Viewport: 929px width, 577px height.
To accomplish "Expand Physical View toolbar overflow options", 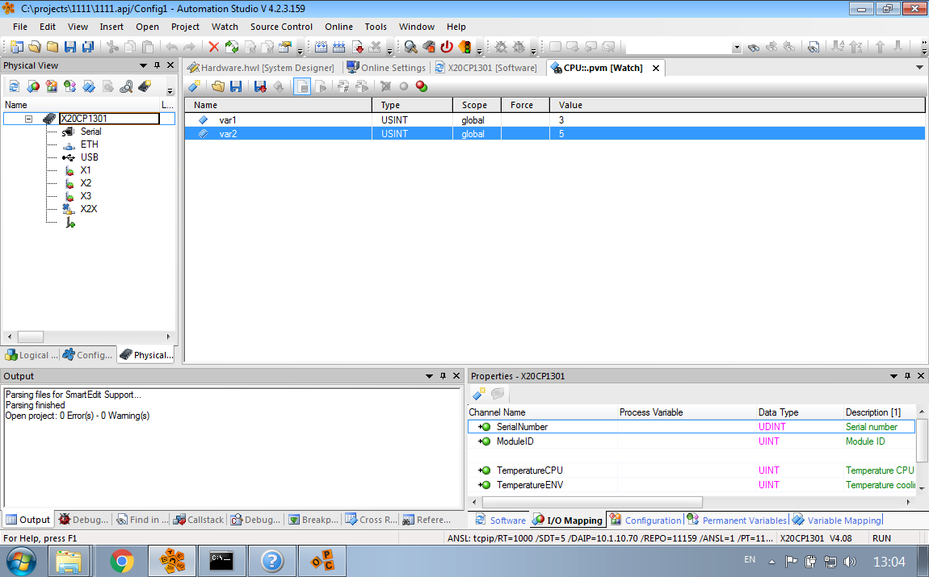I will (x=170, y=90).
